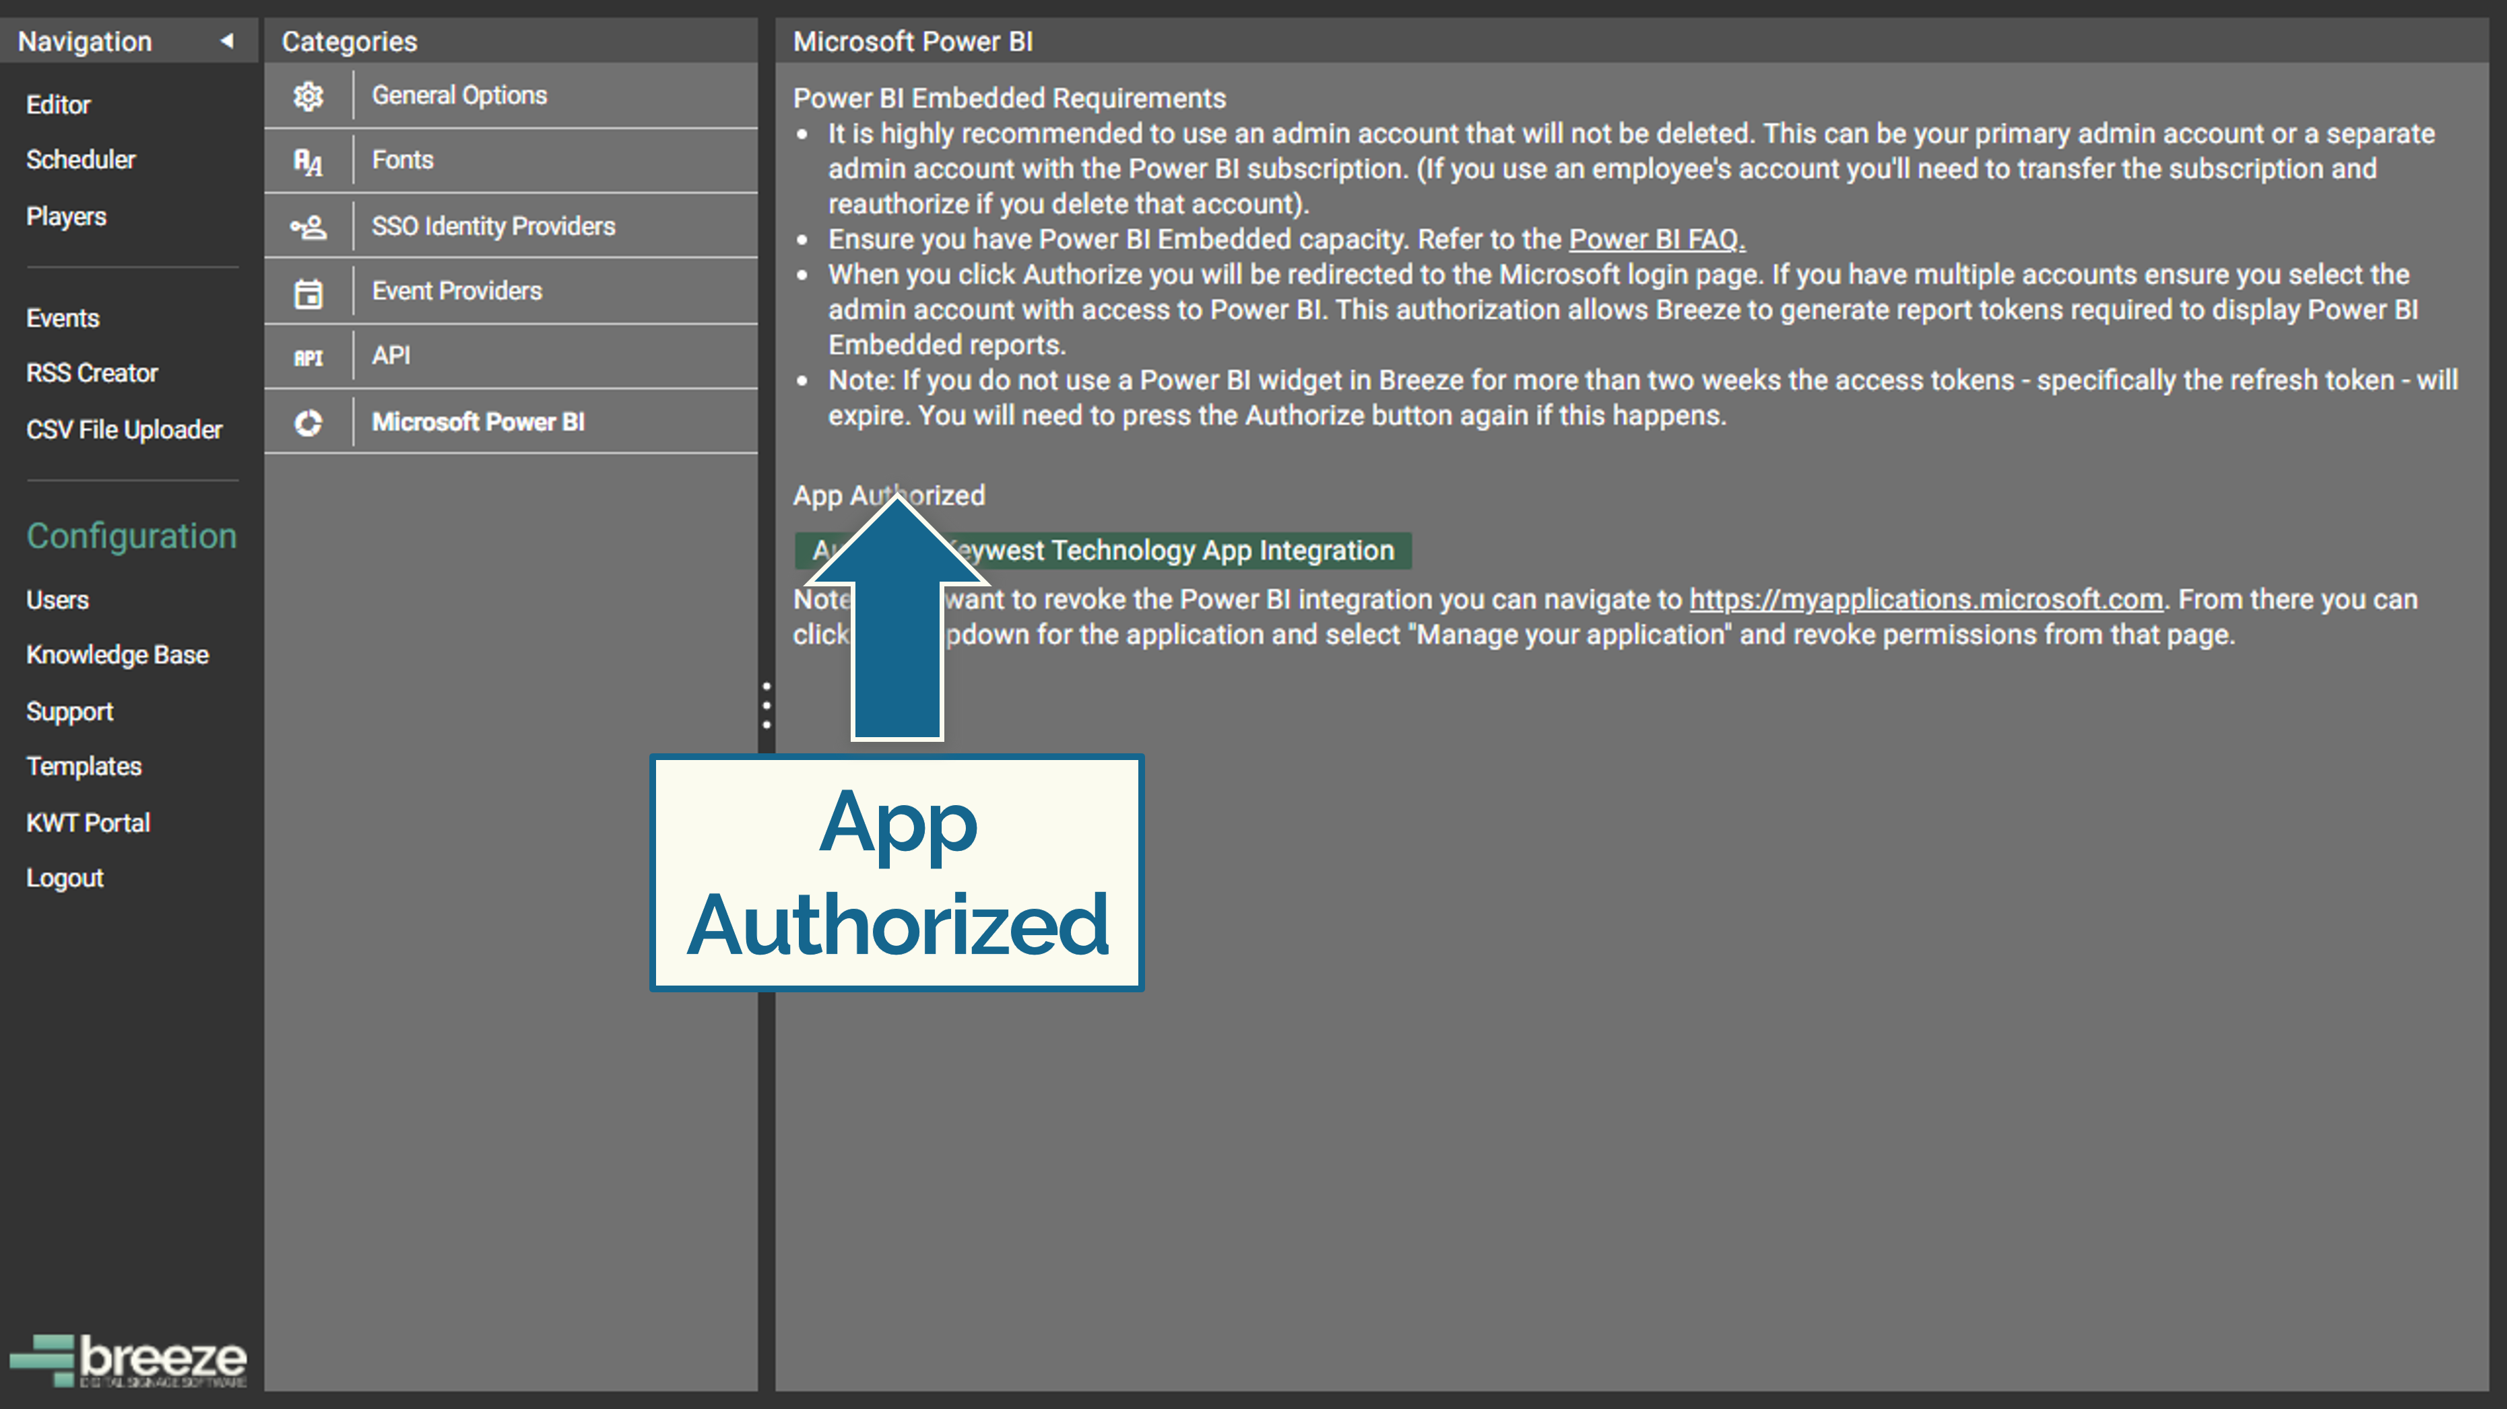This screenshot has height=1409, width=2507.
Task: Select Microsoft Power BI category
Action: click(x=510, y=421)
